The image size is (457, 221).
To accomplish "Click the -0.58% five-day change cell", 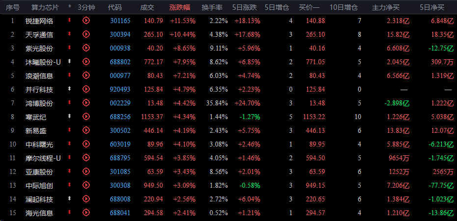I will coord(250,185).
